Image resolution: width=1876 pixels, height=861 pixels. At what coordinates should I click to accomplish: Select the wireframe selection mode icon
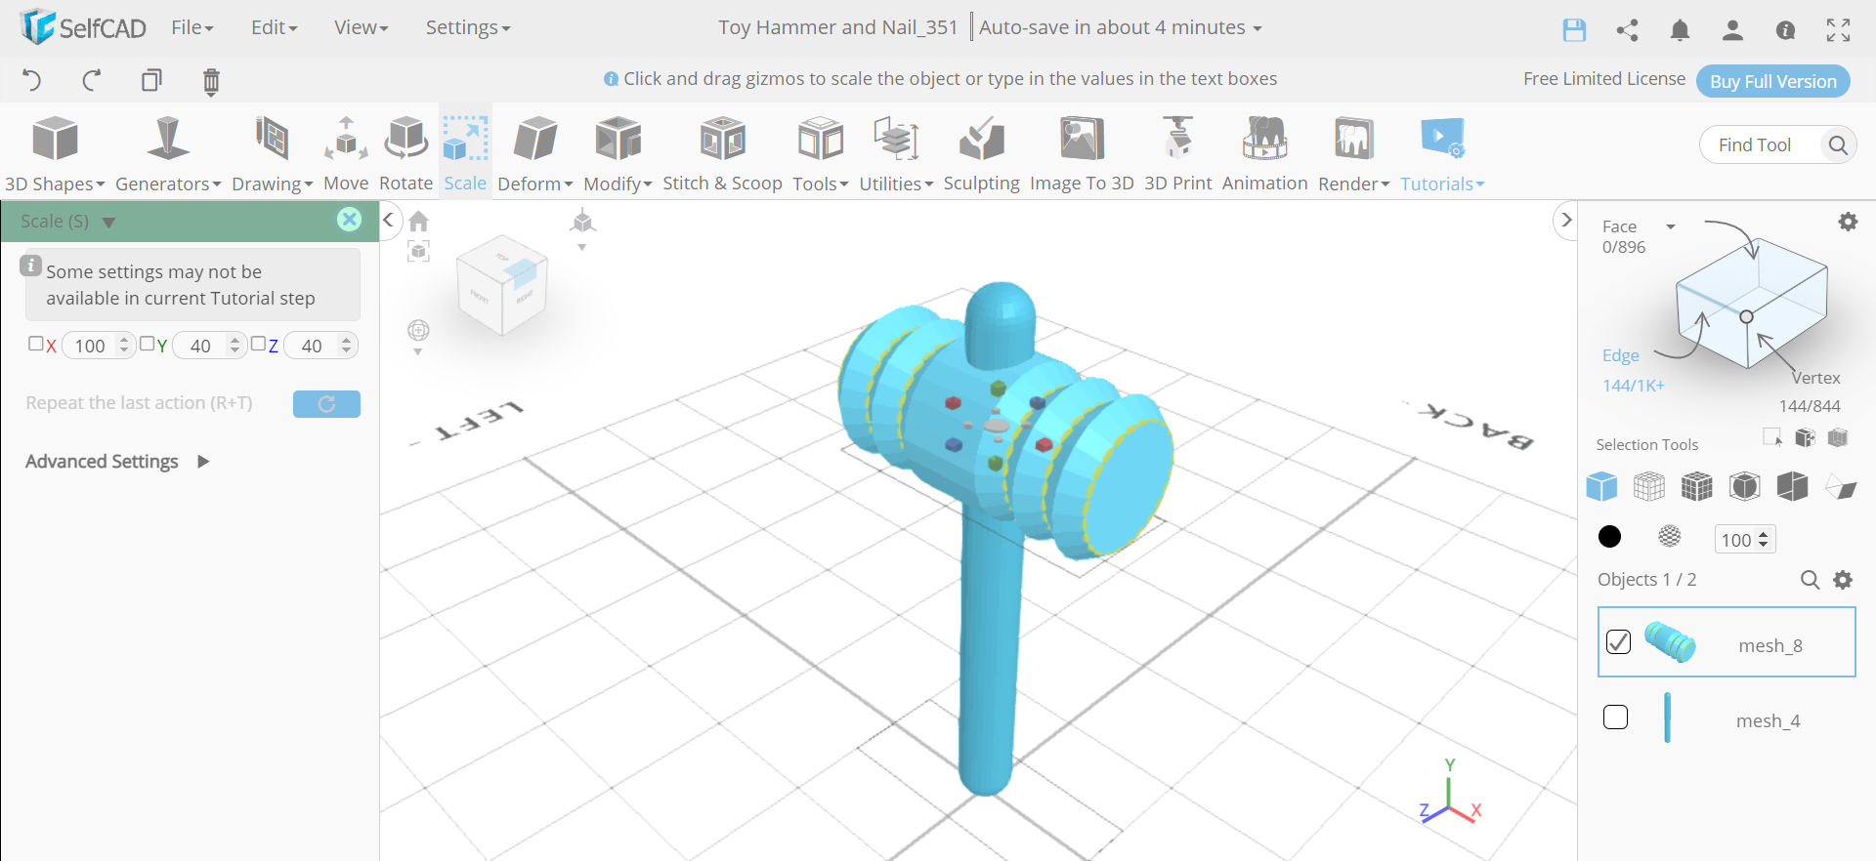[1649, 485]
